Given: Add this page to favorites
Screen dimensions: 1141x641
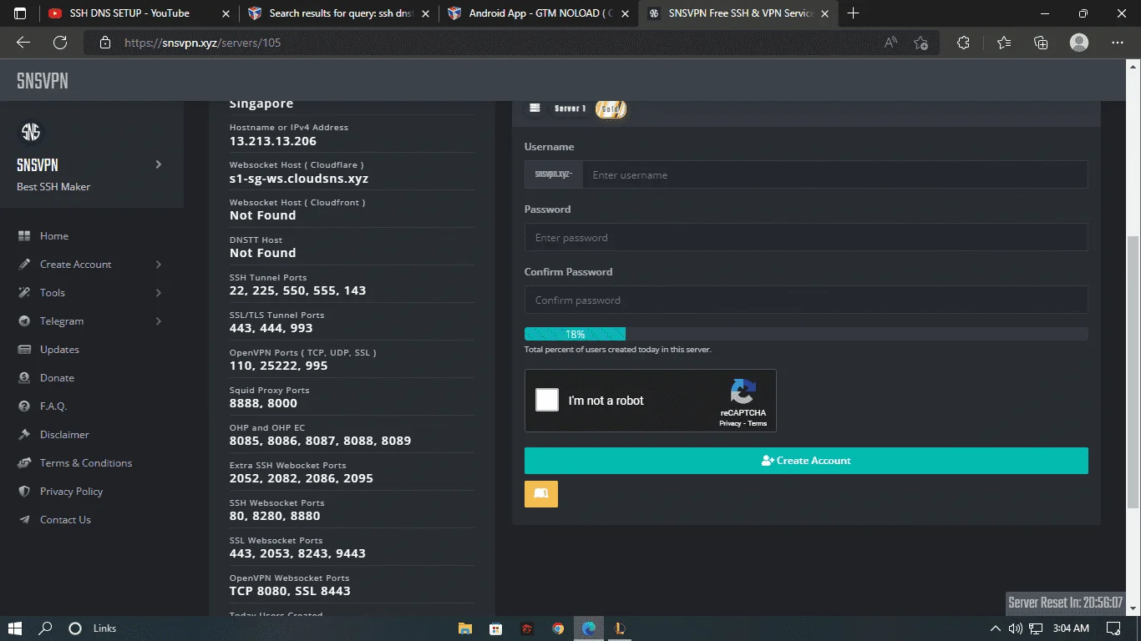Looking at the screenshot, I should pyautogui.click(x=920, y=43).
